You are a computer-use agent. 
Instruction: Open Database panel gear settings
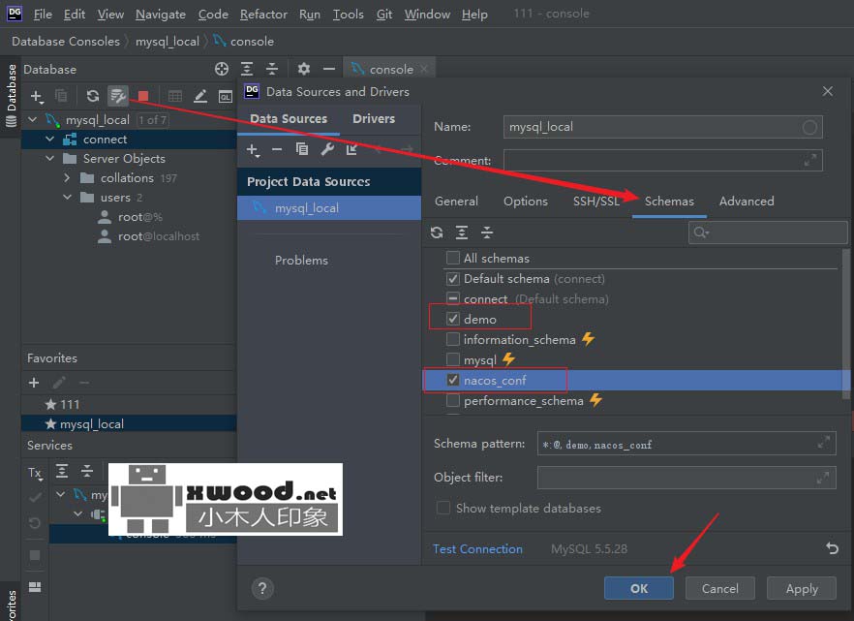click(x=303, y=69)
